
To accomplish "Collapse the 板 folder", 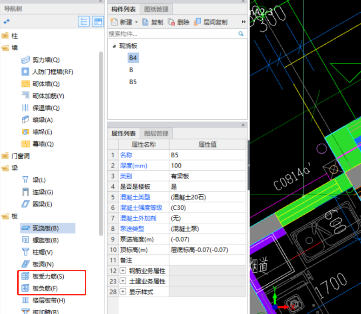I will [x=5, y=216].
